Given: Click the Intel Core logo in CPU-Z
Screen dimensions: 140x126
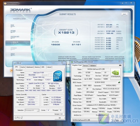Looking at the screenshot, I should coord(58,76).
